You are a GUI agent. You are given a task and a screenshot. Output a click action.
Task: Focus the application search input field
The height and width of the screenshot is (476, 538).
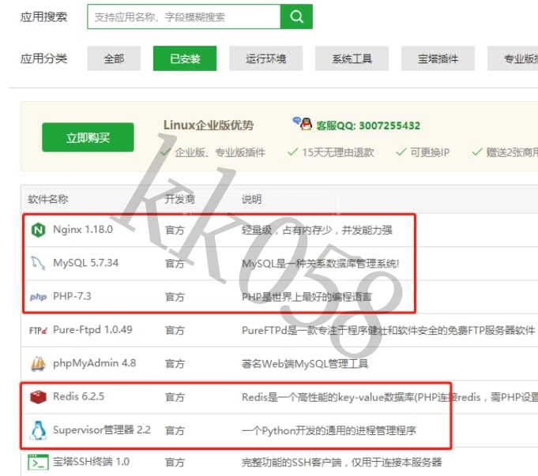(184, 17)
